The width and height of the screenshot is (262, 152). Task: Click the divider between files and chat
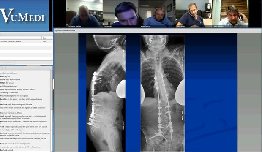point(33,65)
